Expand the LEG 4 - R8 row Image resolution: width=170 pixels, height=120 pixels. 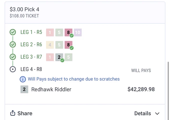[x=31, y=69]
